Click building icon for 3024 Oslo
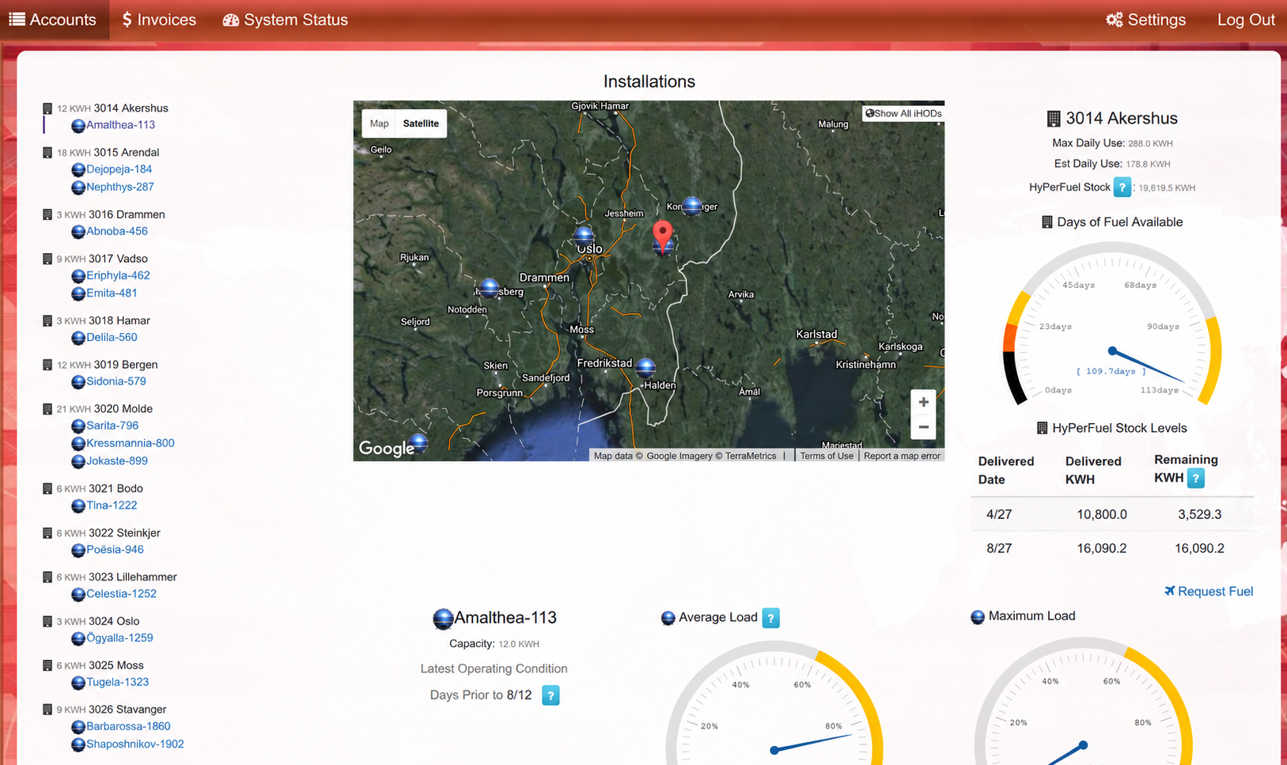The height and width of the screenshot is (765, 1287). click(x=47, y=621)
